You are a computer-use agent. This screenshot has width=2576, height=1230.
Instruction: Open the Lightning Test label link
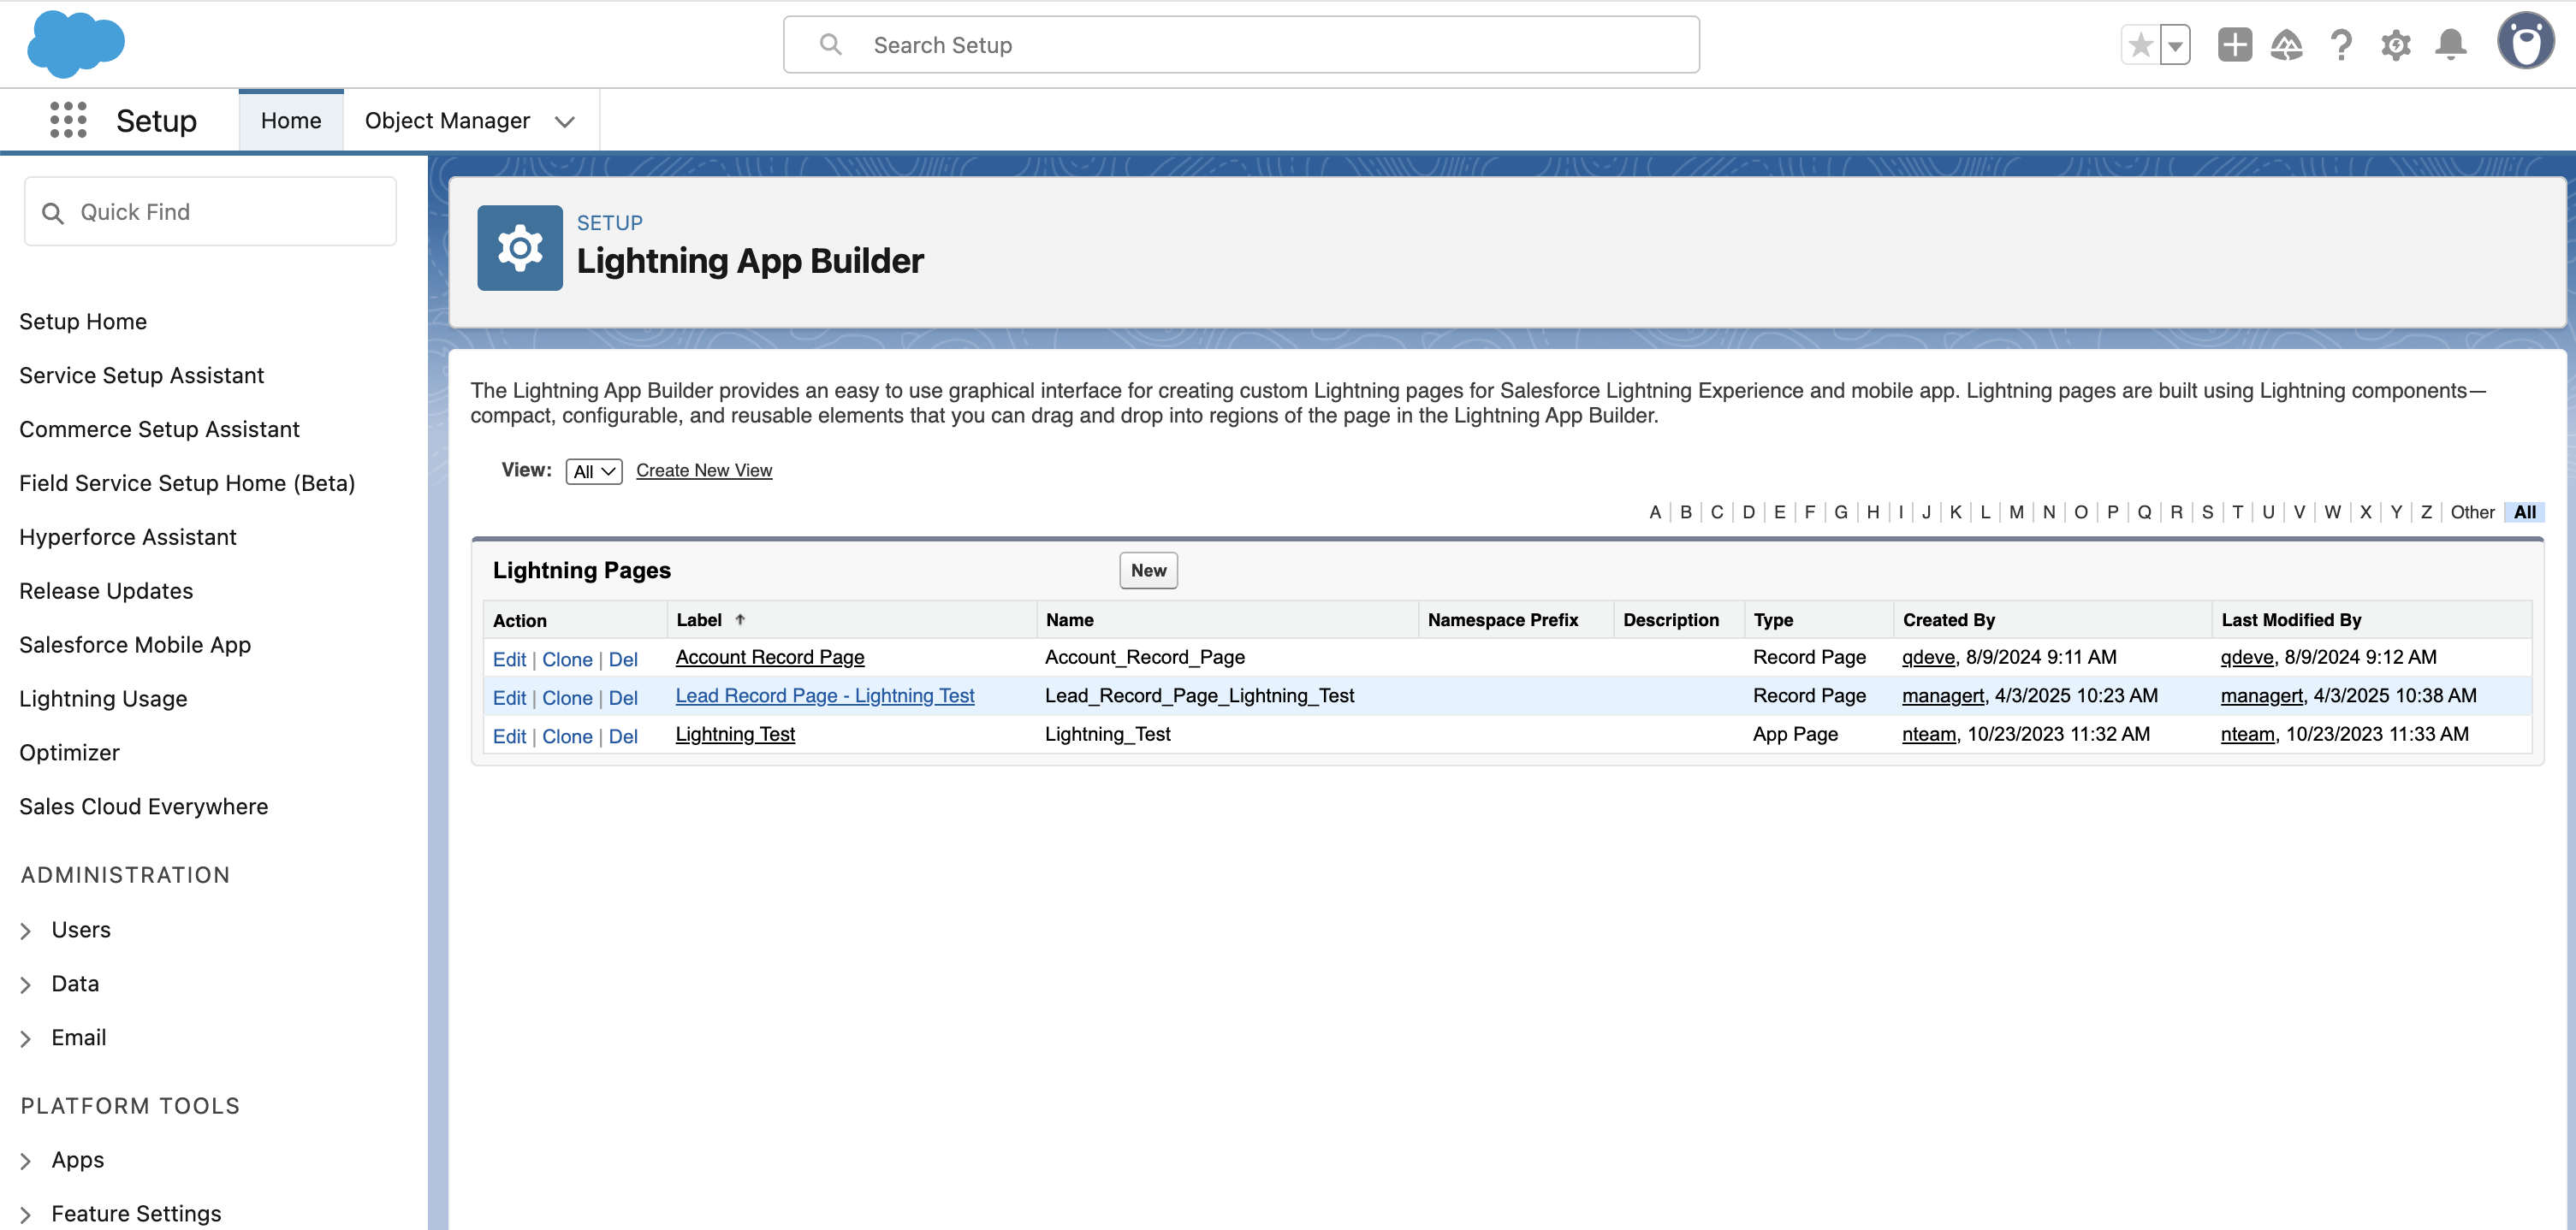pos(735,735)
